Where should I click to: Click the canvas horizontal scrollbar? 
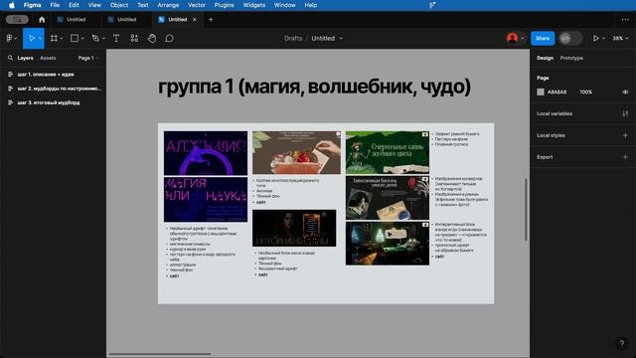(159, 354)
